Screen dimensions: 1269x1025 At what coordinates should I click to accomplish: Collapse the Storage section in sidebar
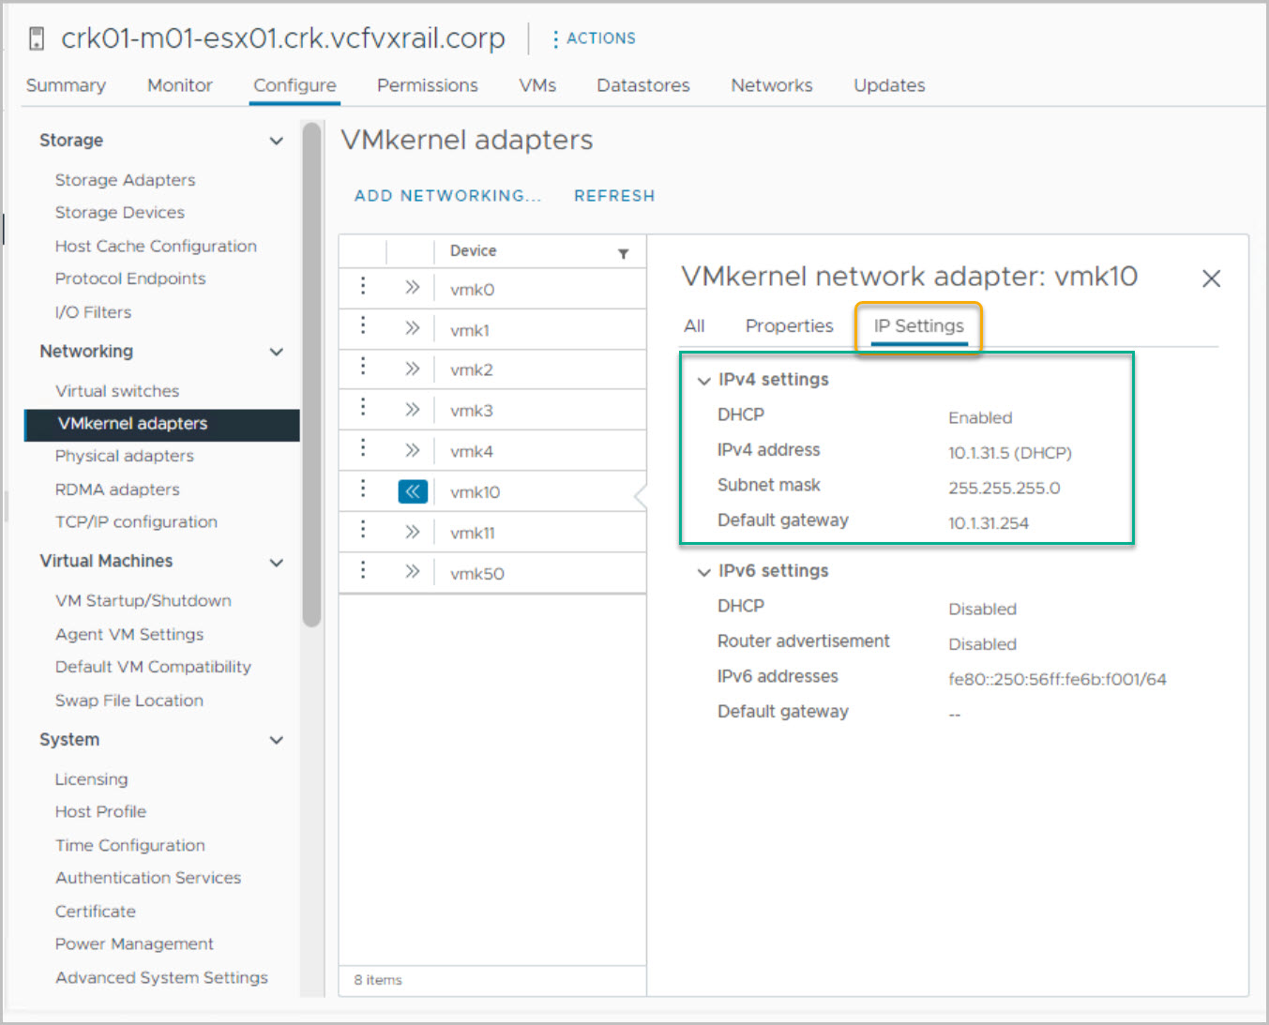[277, 141]
